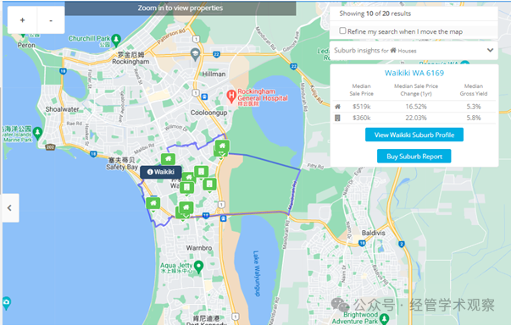
Task: Click the Buy Suburb Report button
Action: [414, 157]
